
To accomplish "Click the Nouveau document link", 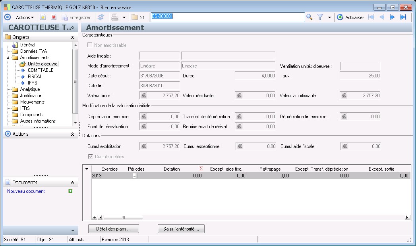I will pyautogui.click(x=26, y=191).
